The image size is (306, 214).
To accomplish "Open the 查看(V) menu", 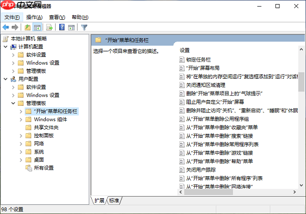I will click(x=57, y=17).
